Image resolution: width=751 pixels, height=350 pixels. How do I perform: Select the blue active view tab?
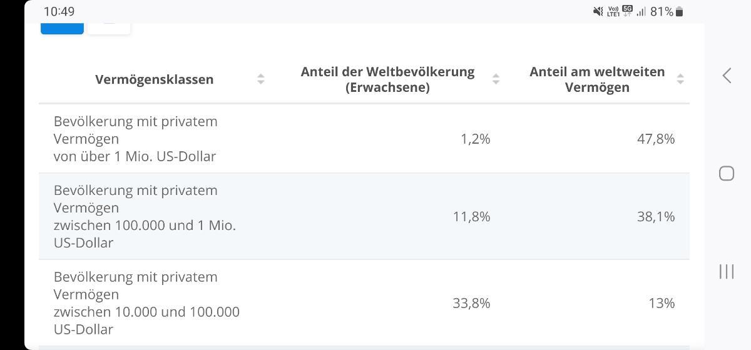click(x=62, y=26)
